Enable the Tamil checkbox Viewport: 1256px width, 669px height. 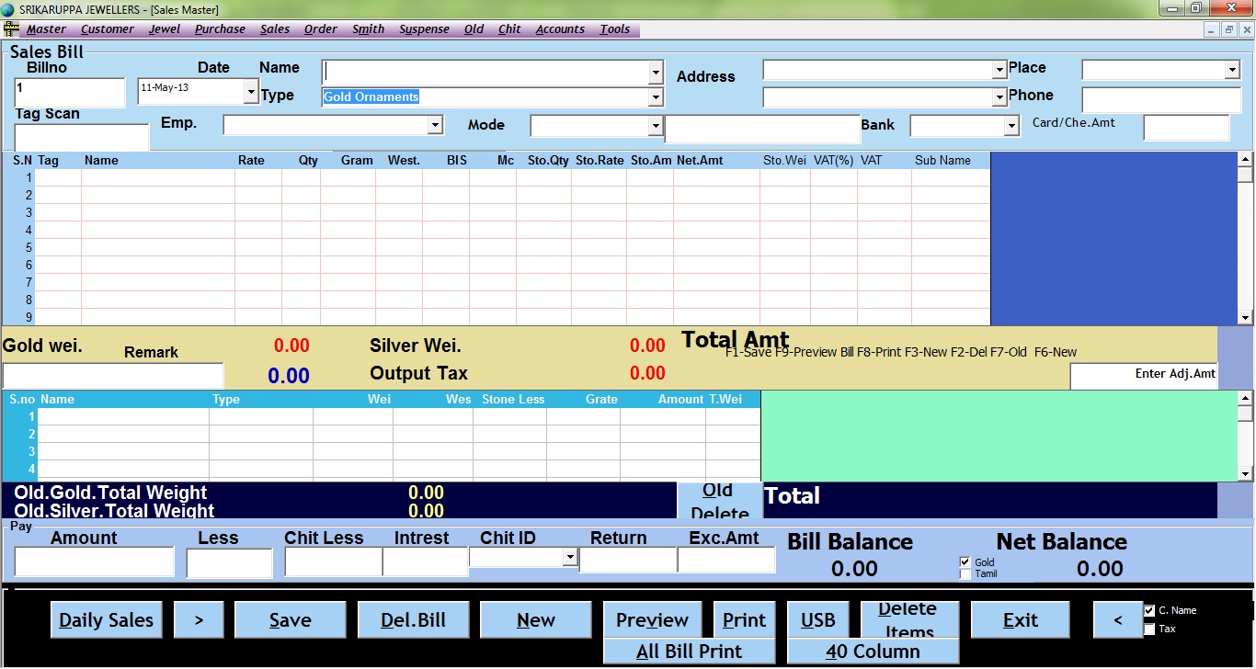(x=965, y=574)
